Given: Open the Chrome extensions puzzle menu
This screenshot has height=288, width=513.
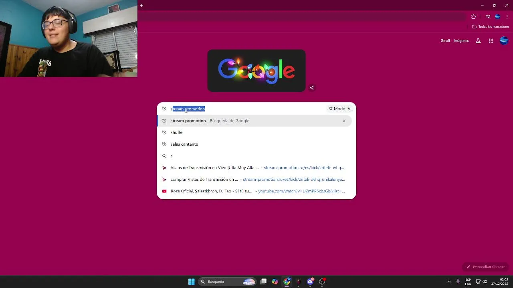Looking at the screenshot, I should [x=473, y=17].
